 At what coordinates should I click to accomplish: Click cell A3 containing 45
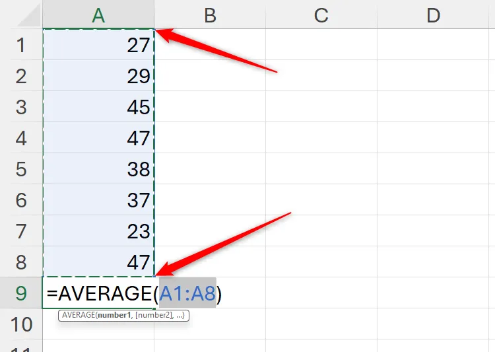coord(98,106)
